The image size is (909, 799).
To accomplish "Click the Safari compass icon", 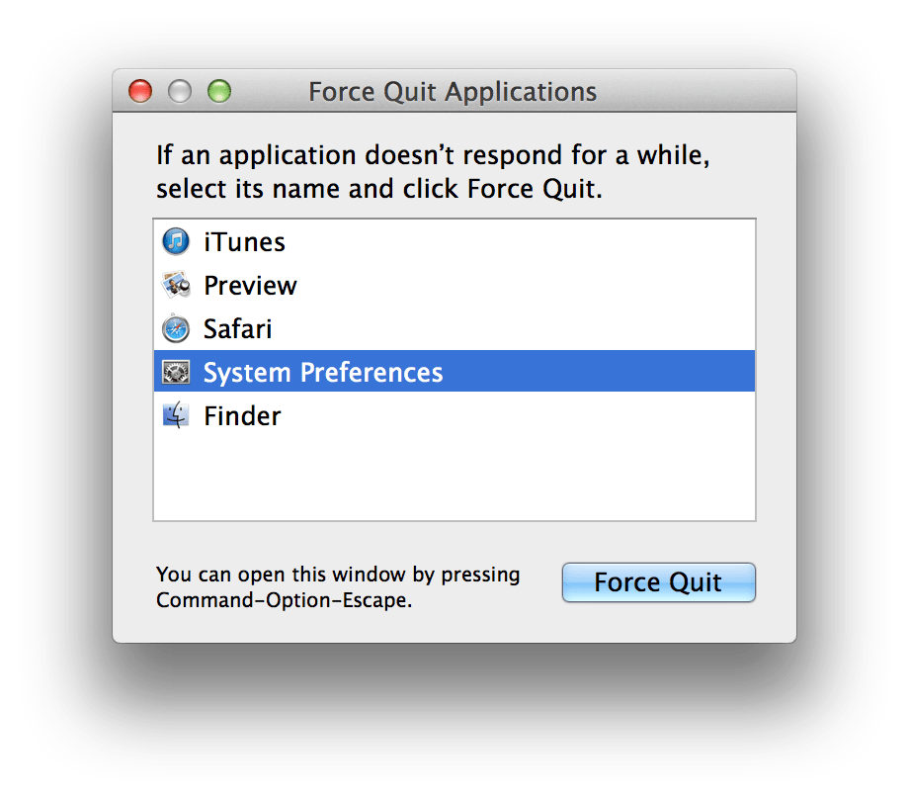I will 175,329.
